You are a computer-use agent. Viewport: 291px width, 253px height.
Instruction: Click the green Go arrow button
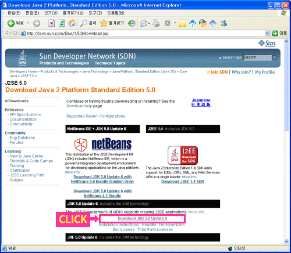pyautogui.click(x=275, y=33)
